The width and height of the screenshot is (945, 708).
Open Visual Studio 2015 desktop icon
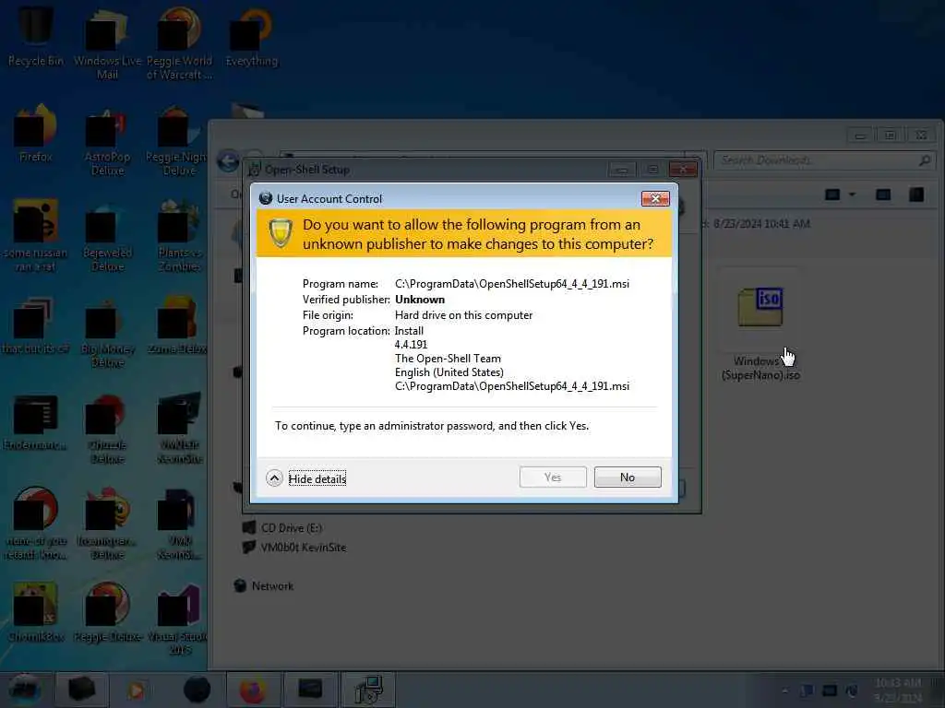(x=178, y=620)
